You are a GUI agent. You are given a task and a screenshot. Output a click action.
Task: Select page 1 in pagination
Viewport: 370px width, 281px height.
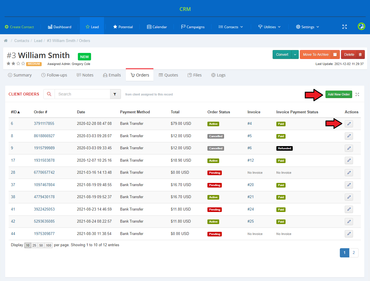pyautogui.click(x=344, y=253)
